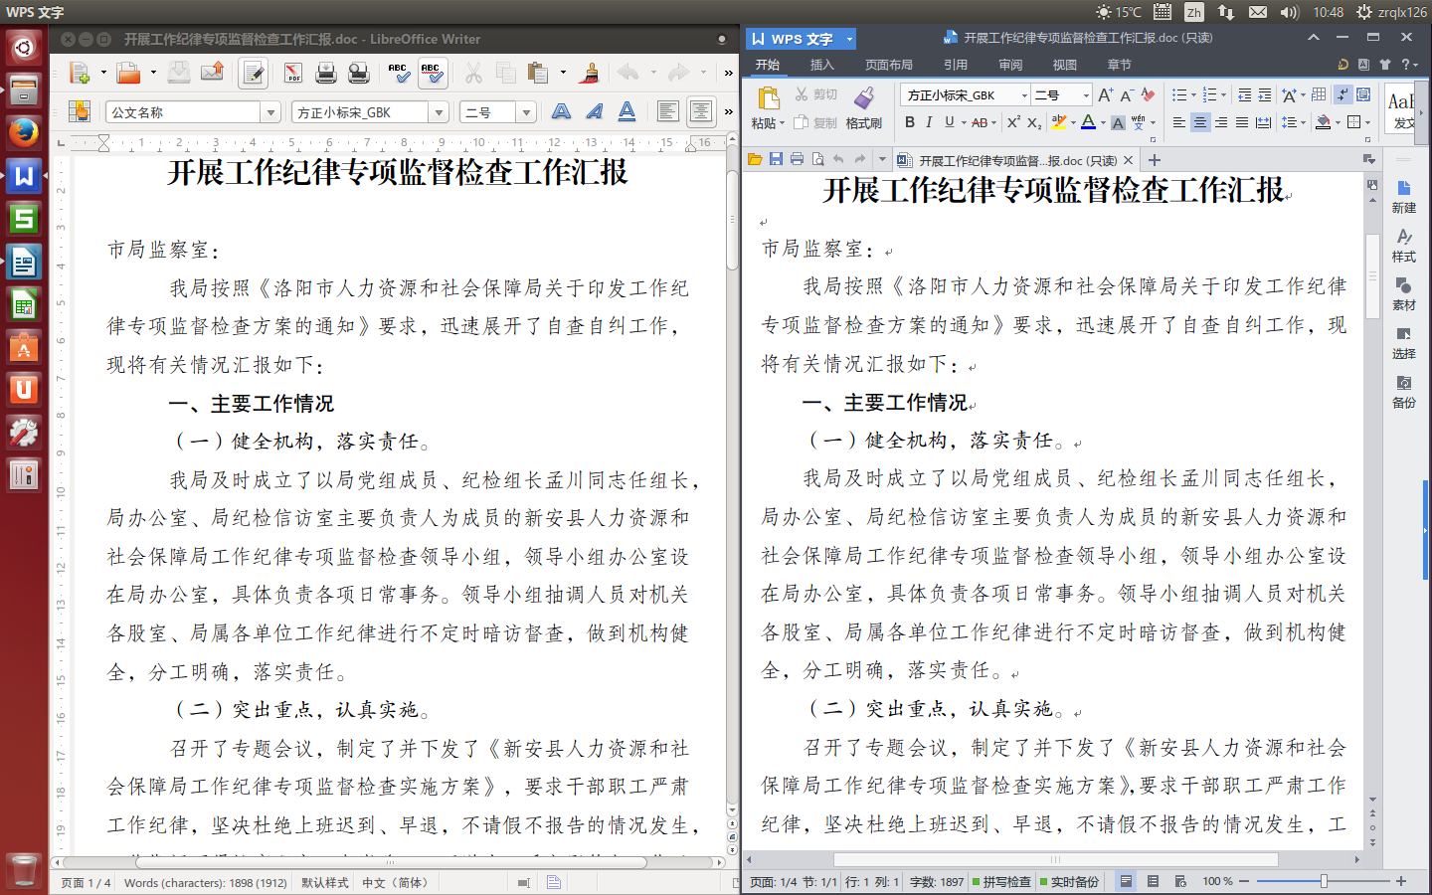Increase font size in WPS ribbon
This screenshot has height=895, width=1432.
[x=1105, y=94]
